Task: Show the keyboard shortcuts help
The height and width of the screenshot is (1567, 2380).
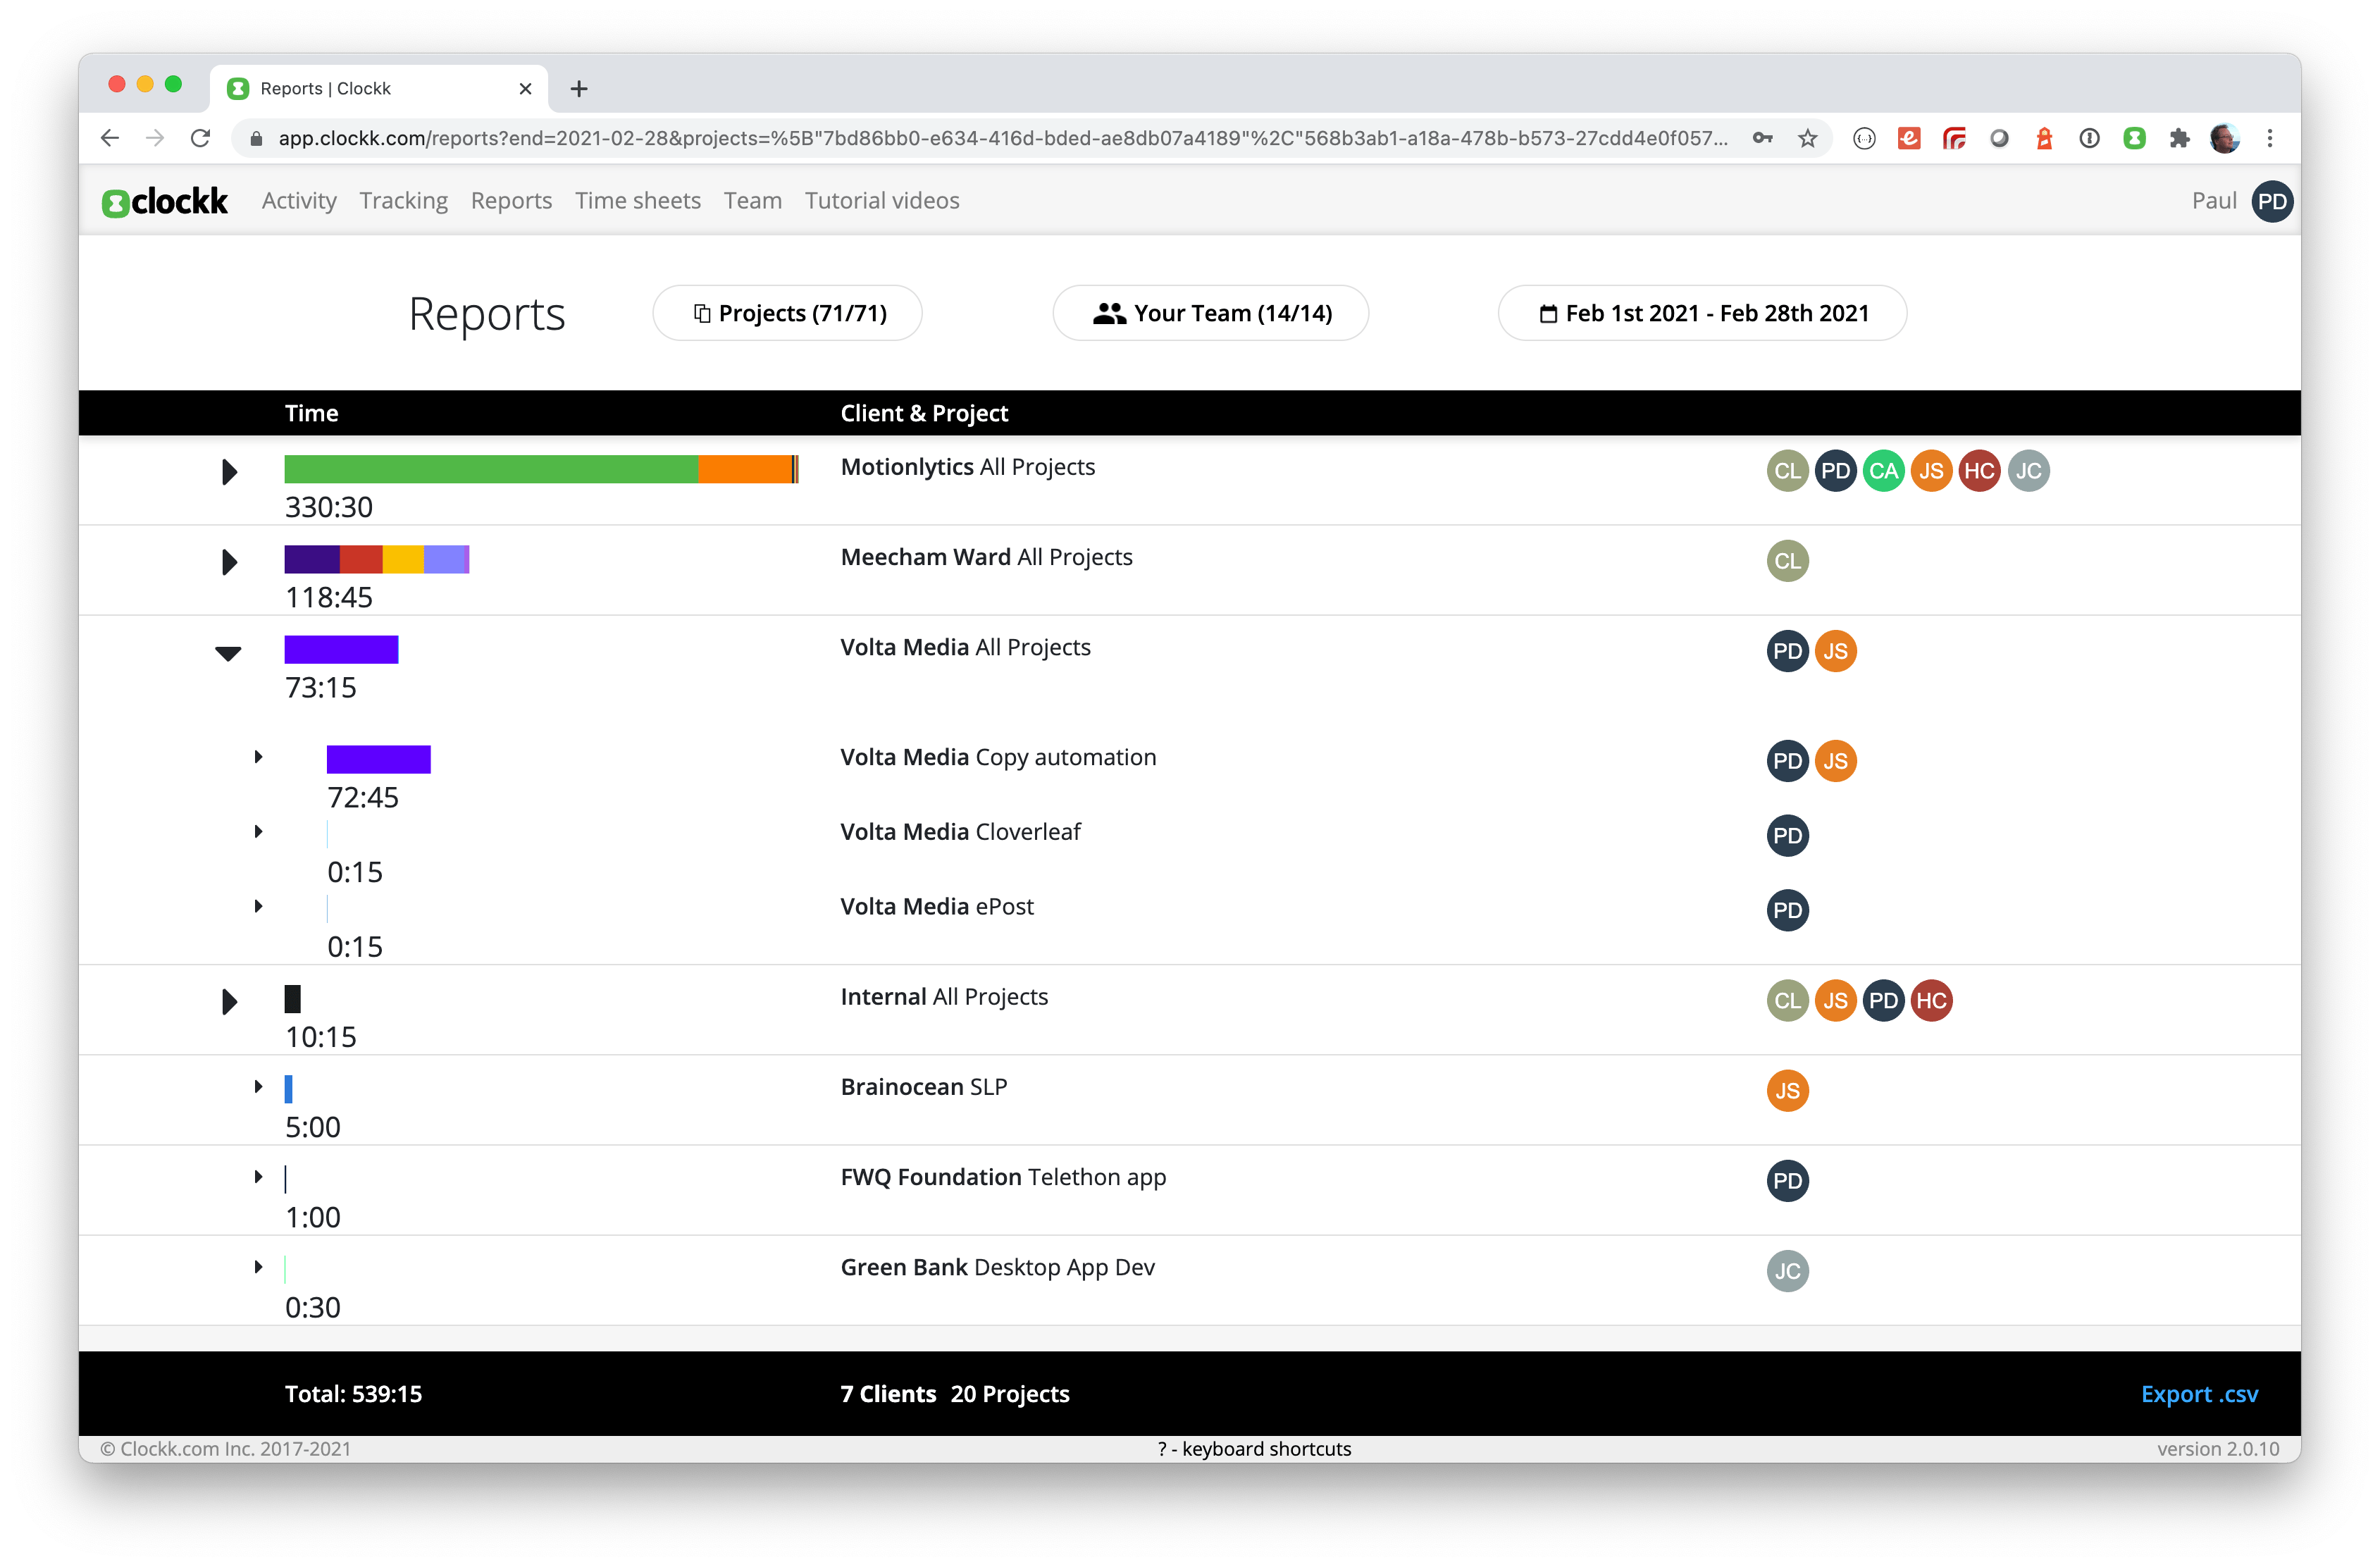Action: [1254, 1449]
